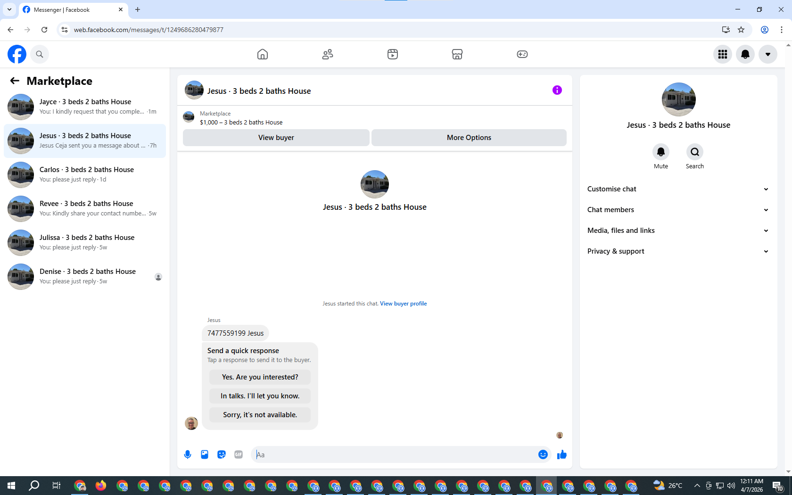Attach a file with the photo icon
This screenshot has width=792, height=495.
pos(205,454)
